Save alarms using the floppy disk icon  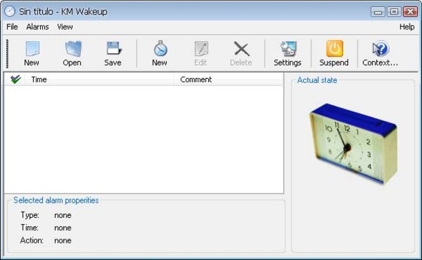(113, 48)
